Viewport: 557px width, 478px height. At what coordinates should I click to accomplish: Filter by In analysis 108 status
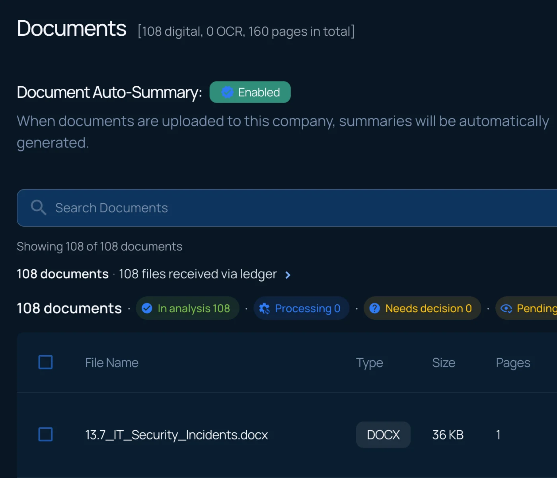point(187,308)
